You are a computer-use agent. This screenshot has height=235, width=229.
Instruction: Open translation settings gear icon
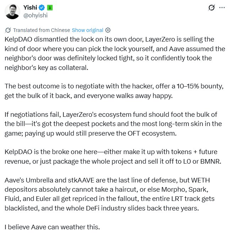[x=108, y=30]
